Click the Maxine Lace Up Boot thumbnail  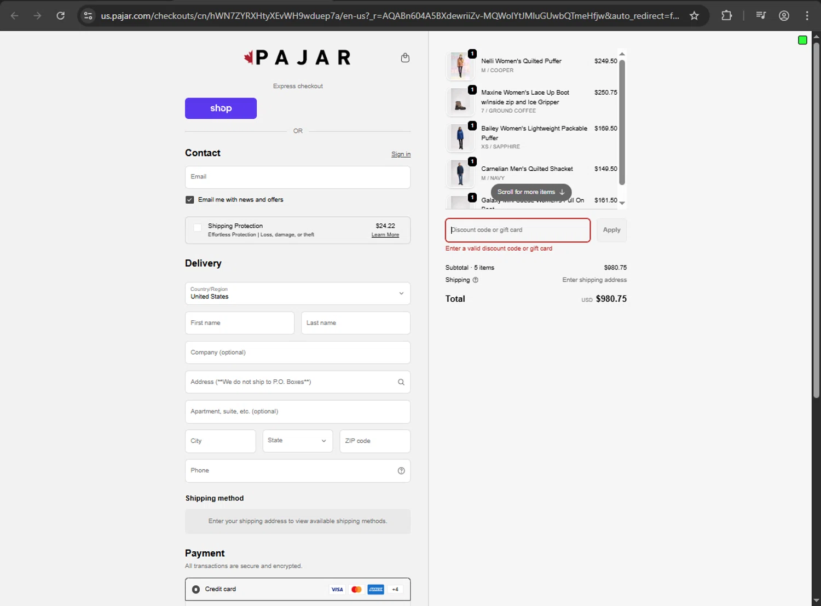tap(460, 102)
